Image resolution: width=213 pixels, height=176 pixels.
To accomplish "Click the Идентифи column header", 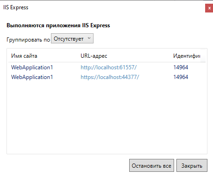I will tap(187, 56).
